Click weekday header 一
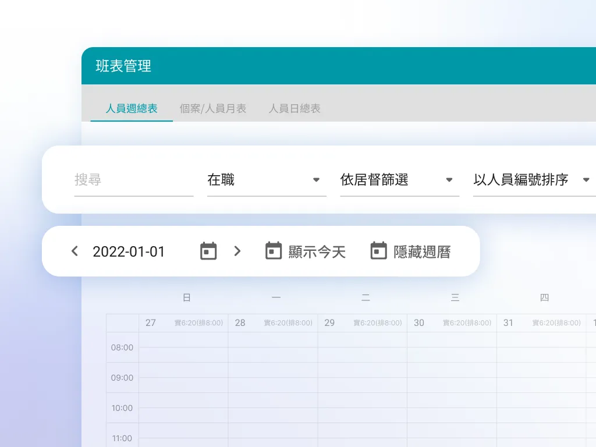596x447 pixels. (x=276, y=297)
